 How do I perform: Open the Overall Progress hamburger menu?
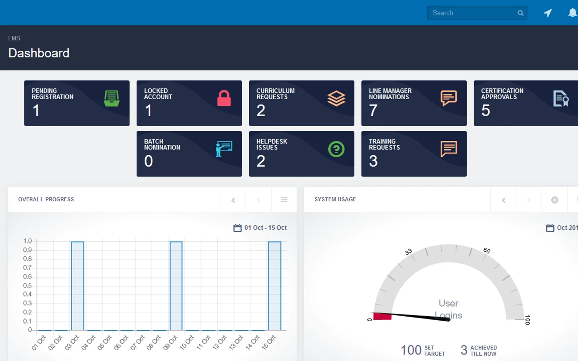(284, 199)
